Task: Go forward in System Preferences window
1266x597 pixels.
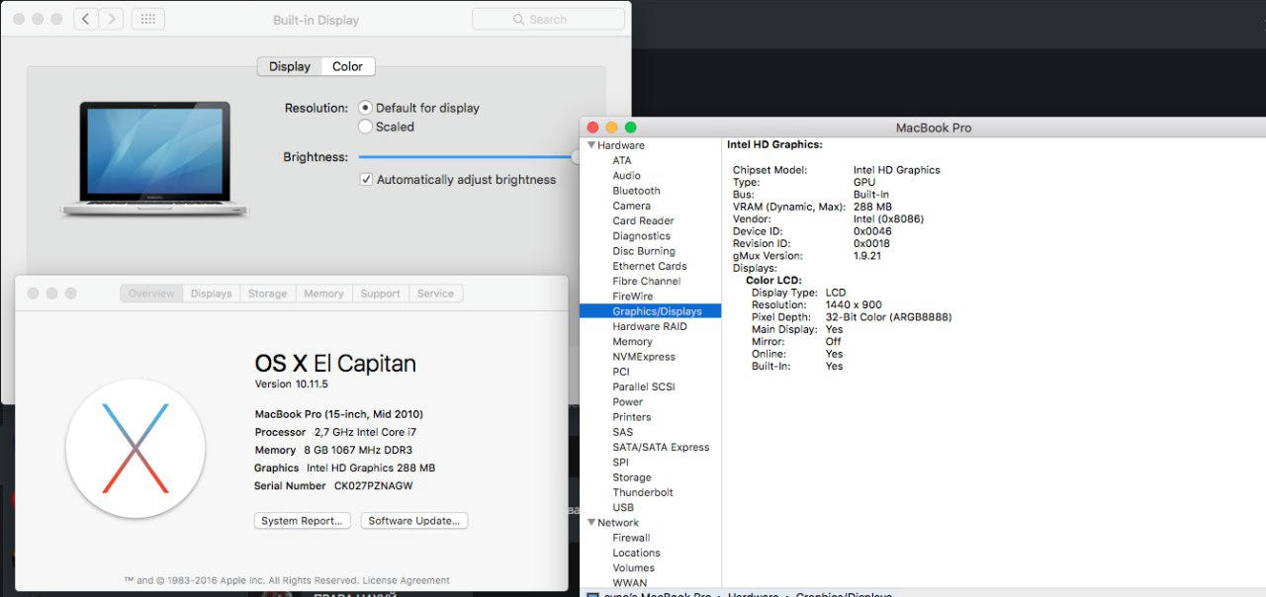Action: 112,19
